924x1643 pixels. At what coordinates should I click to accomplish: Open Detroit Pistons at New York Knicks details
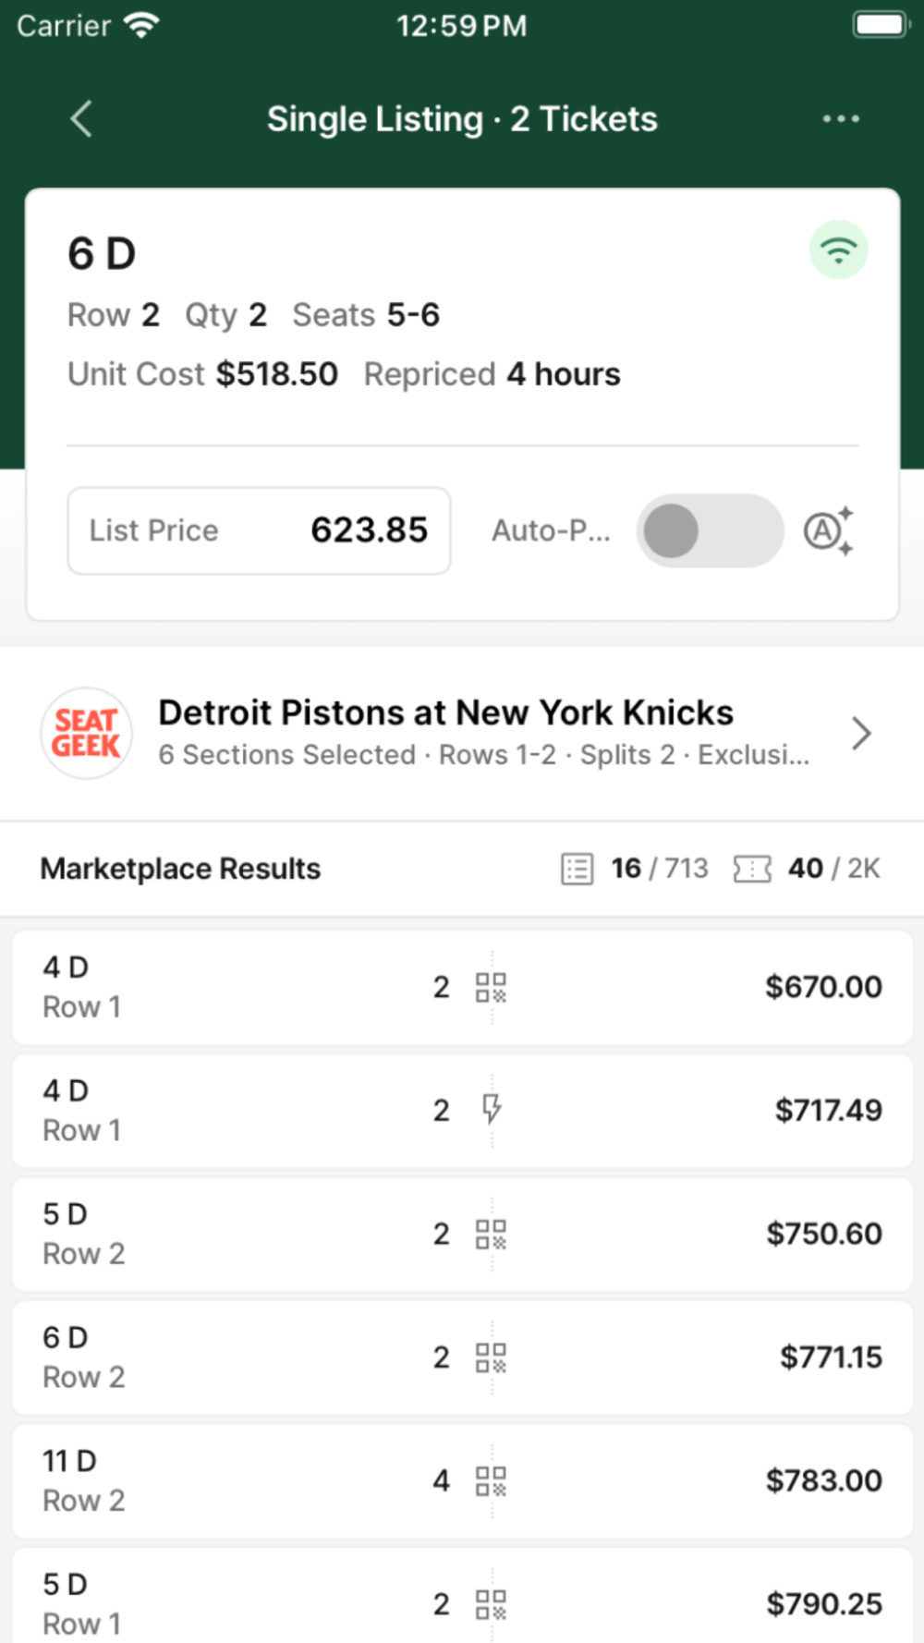pyautogui.click(x=445, y=713)
